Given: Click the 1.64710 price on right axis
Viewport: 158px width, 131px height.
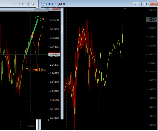Looking at the screenshot, I should pyautogui.click(x=151, y=10).
